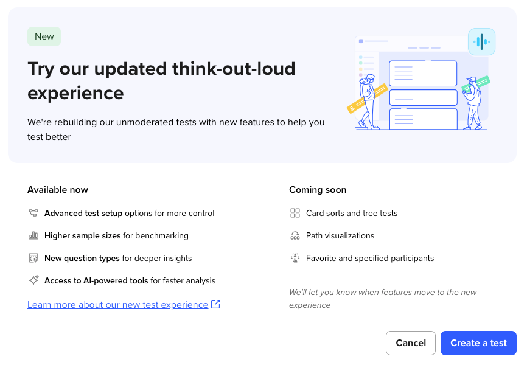Click the Path visualizations icon
Screen dimensions: 527x365
[295, 235]
